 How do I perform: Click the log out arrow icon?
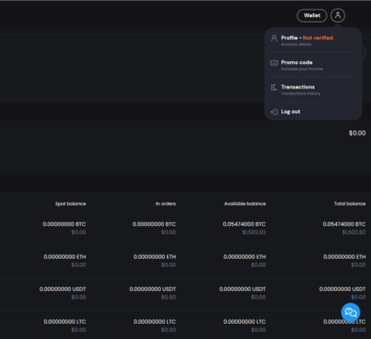(x=274, y=112)
